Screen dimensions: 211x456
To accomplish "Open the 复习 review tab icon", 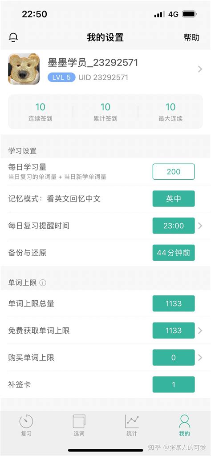I will point(26,421).
